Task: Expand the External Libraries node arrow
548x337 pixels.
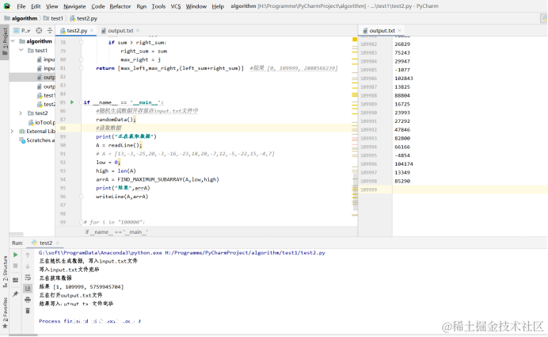Action: click(x=12, y=131)
